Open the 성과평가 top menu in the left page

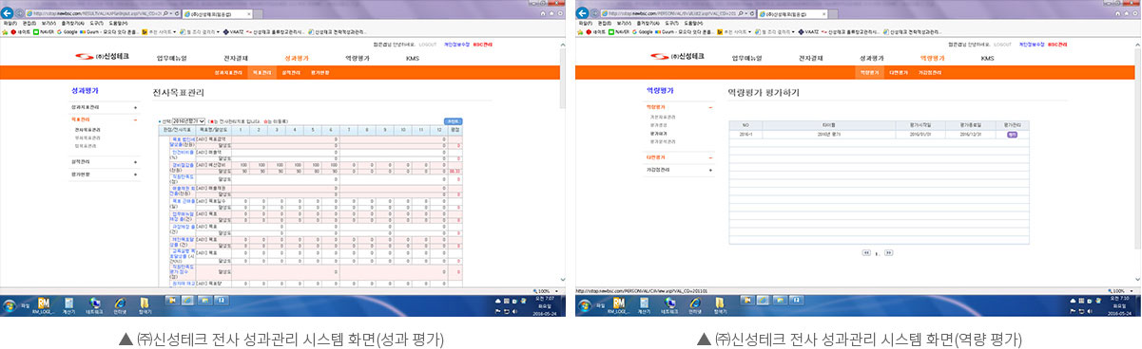click(x=297, y=58)
